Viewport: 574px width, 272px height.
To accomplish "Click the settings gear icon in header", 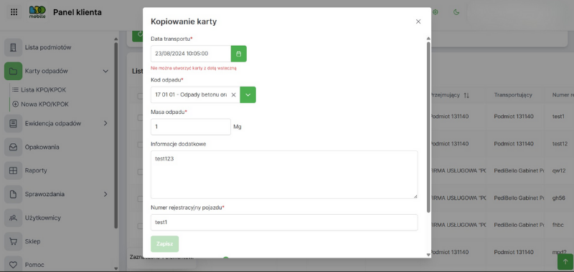I will pyautogui.click(x=436, y=12).
